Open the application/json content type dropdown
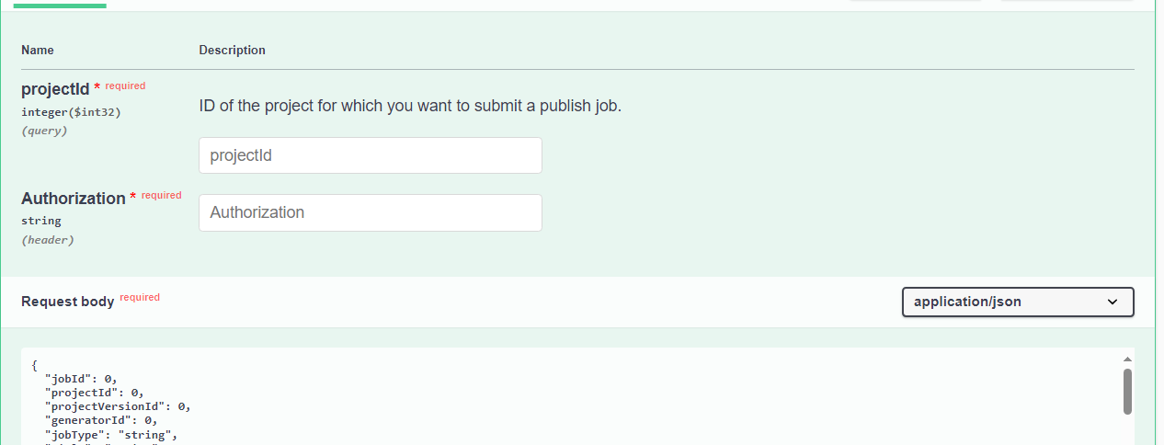Viewport: 1164px width, 445px height. pyautogui.click(x=1018, y=302)
